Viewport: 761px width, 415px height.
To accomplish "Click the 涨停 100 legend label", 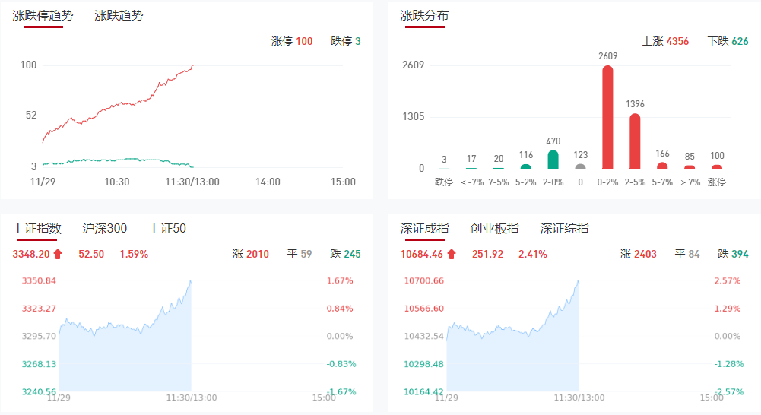I will [292, 41].
